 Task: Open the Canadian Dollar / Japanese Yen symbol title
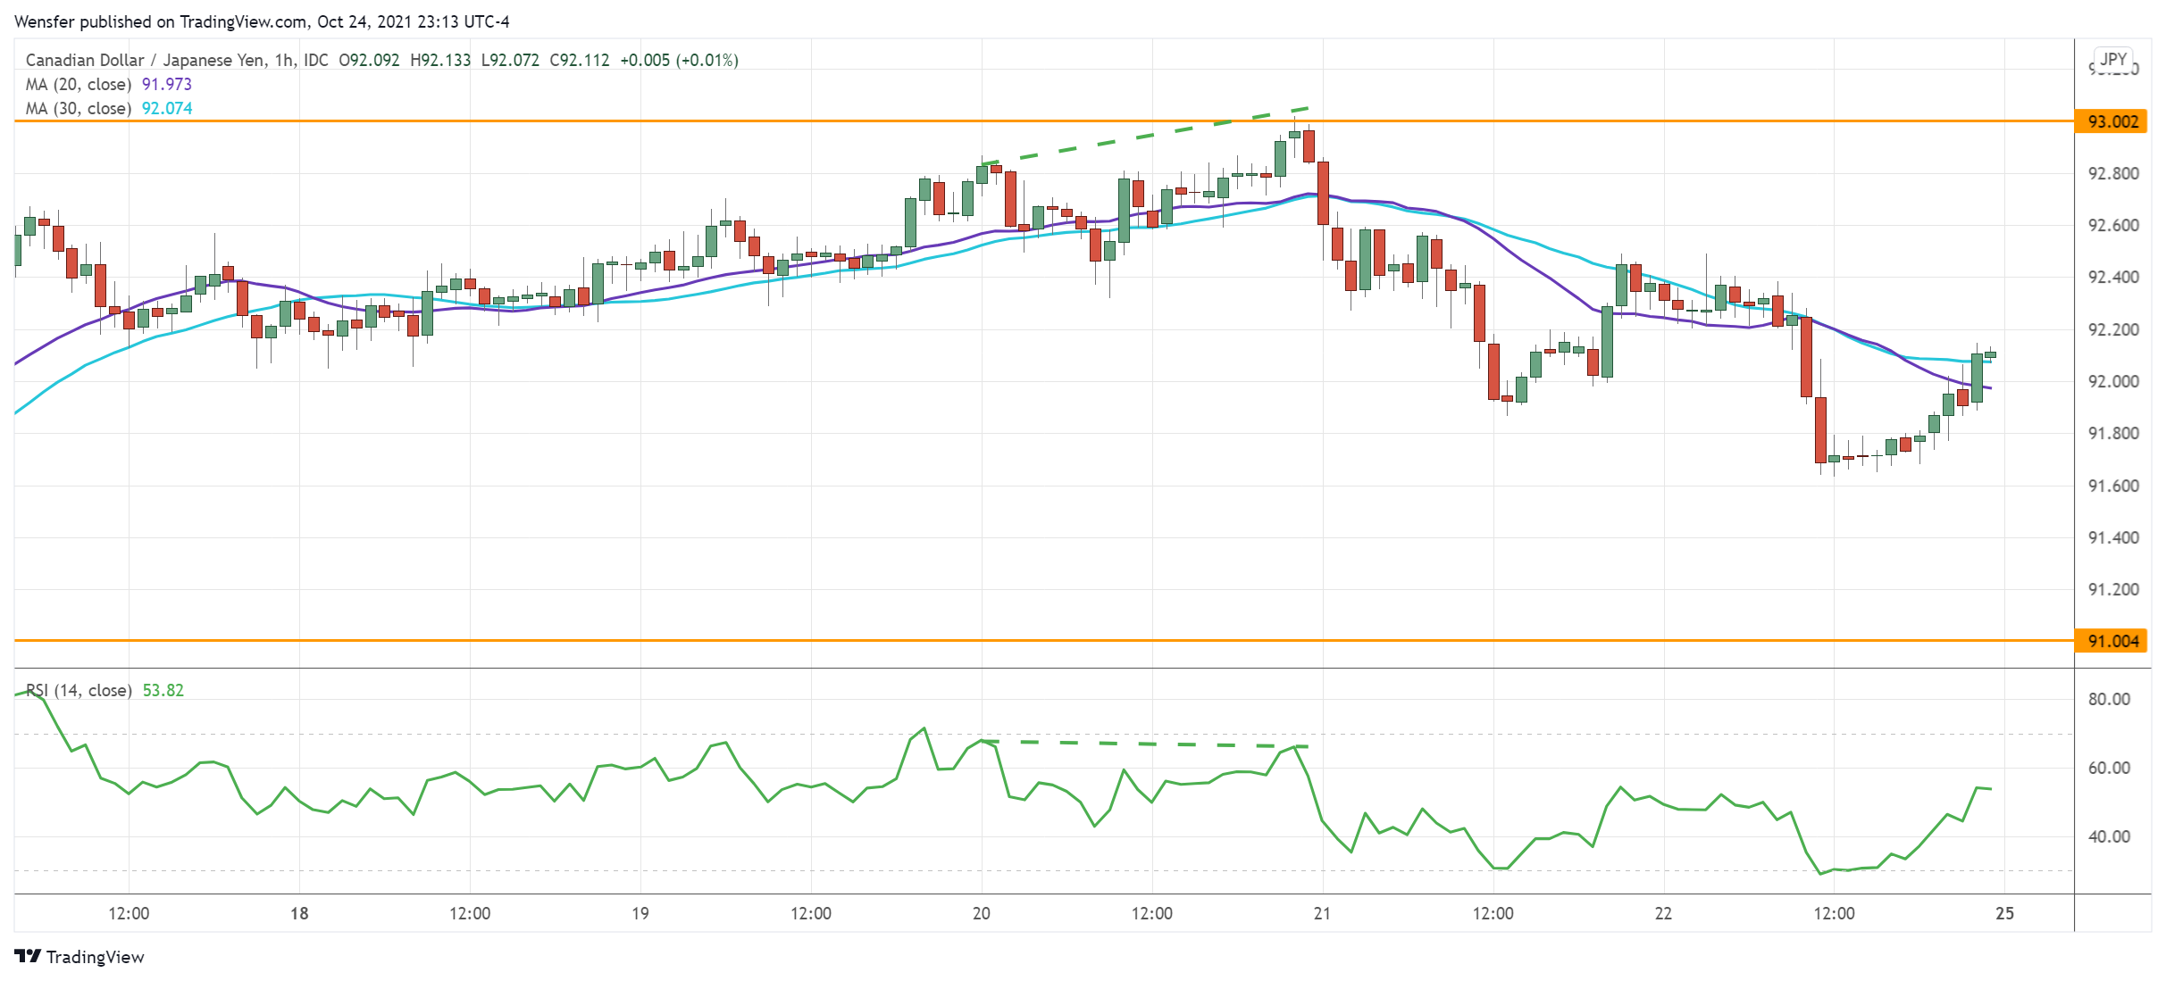click(145, 60)
